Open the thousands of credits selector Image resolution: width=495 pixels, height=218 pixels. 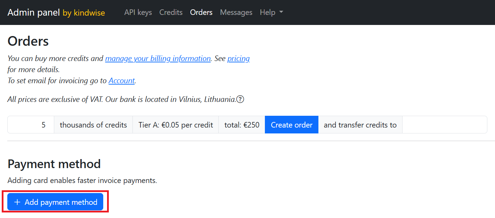93,125
